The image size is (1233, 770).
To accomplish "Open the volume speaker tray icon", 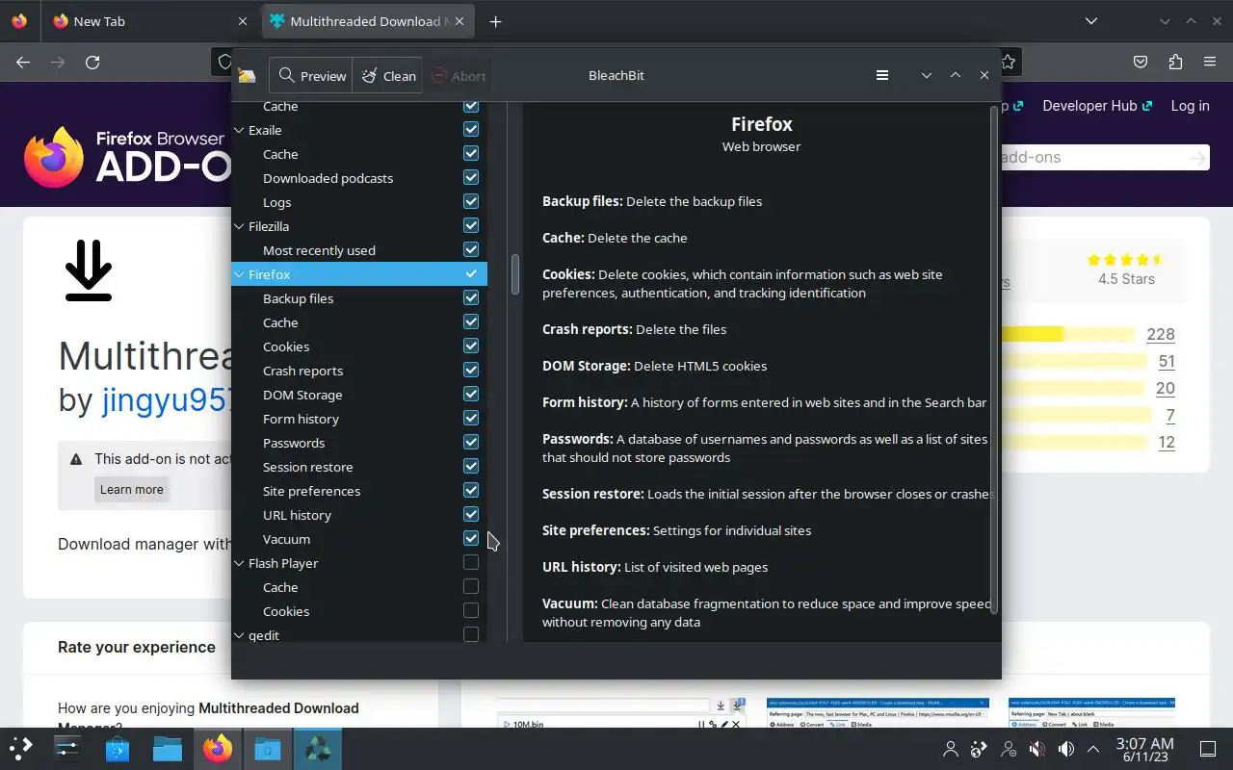I will (1065, 749).
